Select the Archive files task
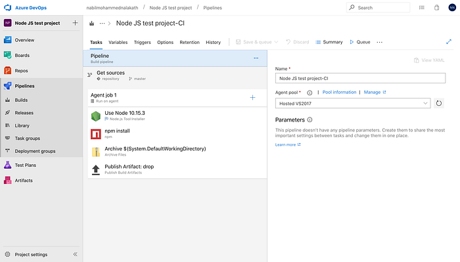 pos(177,152)
